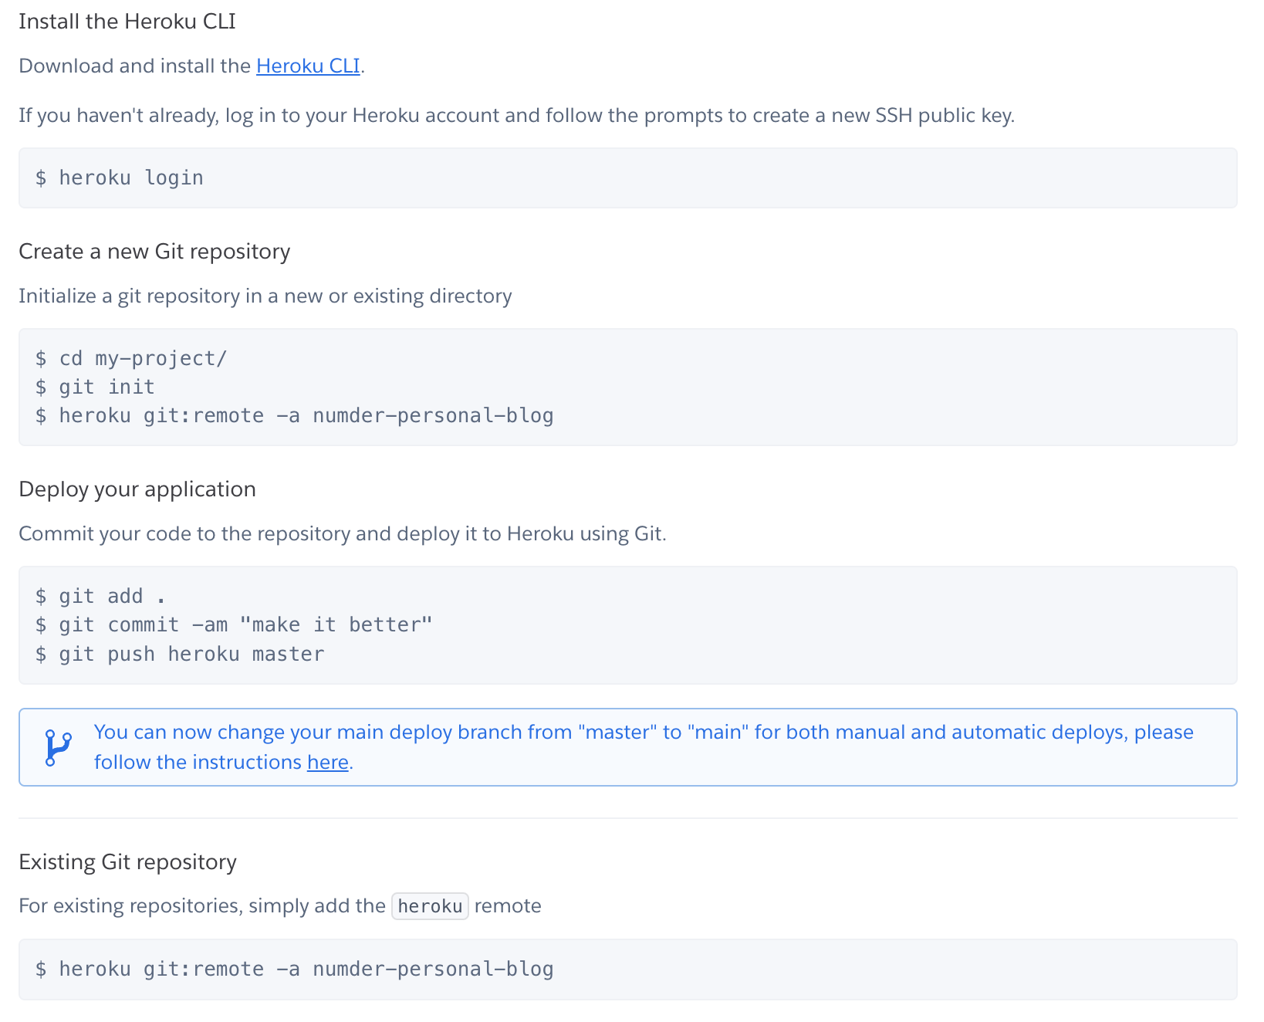Click the "heroku login" command block
This screenshot has width=1264, height=1022.
click(120, 178)
